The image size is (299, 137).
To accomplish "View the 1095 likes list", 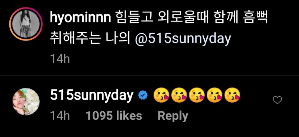I will [x=114, y=116].
